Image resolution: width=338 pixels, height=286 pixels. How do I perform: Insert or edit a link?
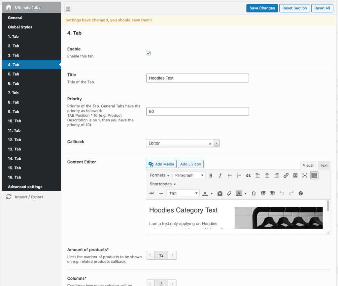[x=286, y=175]
